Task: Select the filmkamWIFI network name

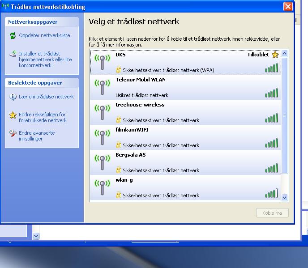Action: [132, 130]
